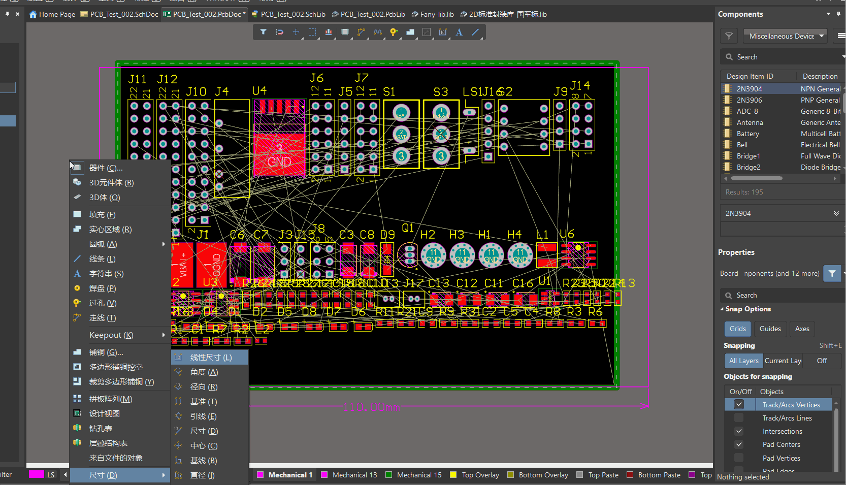This screenshot has width=846, height=485.
Task: Click the component list horizontal scrollbar
Action: (x=757, y=178)
